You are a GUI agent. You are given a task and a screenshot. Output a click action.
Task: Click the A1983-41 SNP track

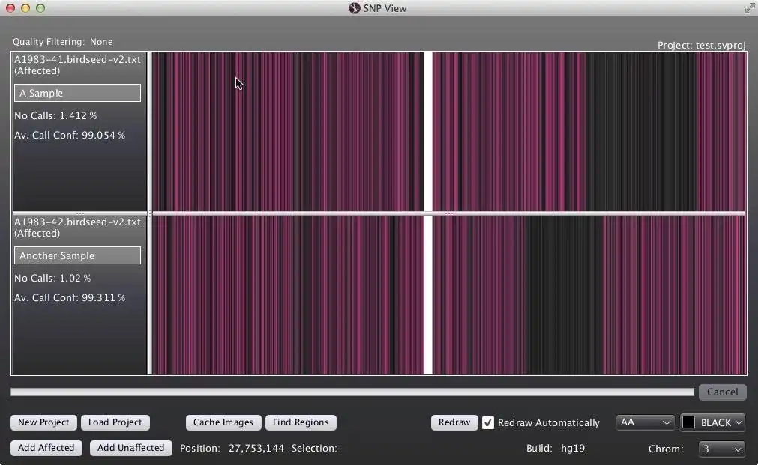coord(449,131)
